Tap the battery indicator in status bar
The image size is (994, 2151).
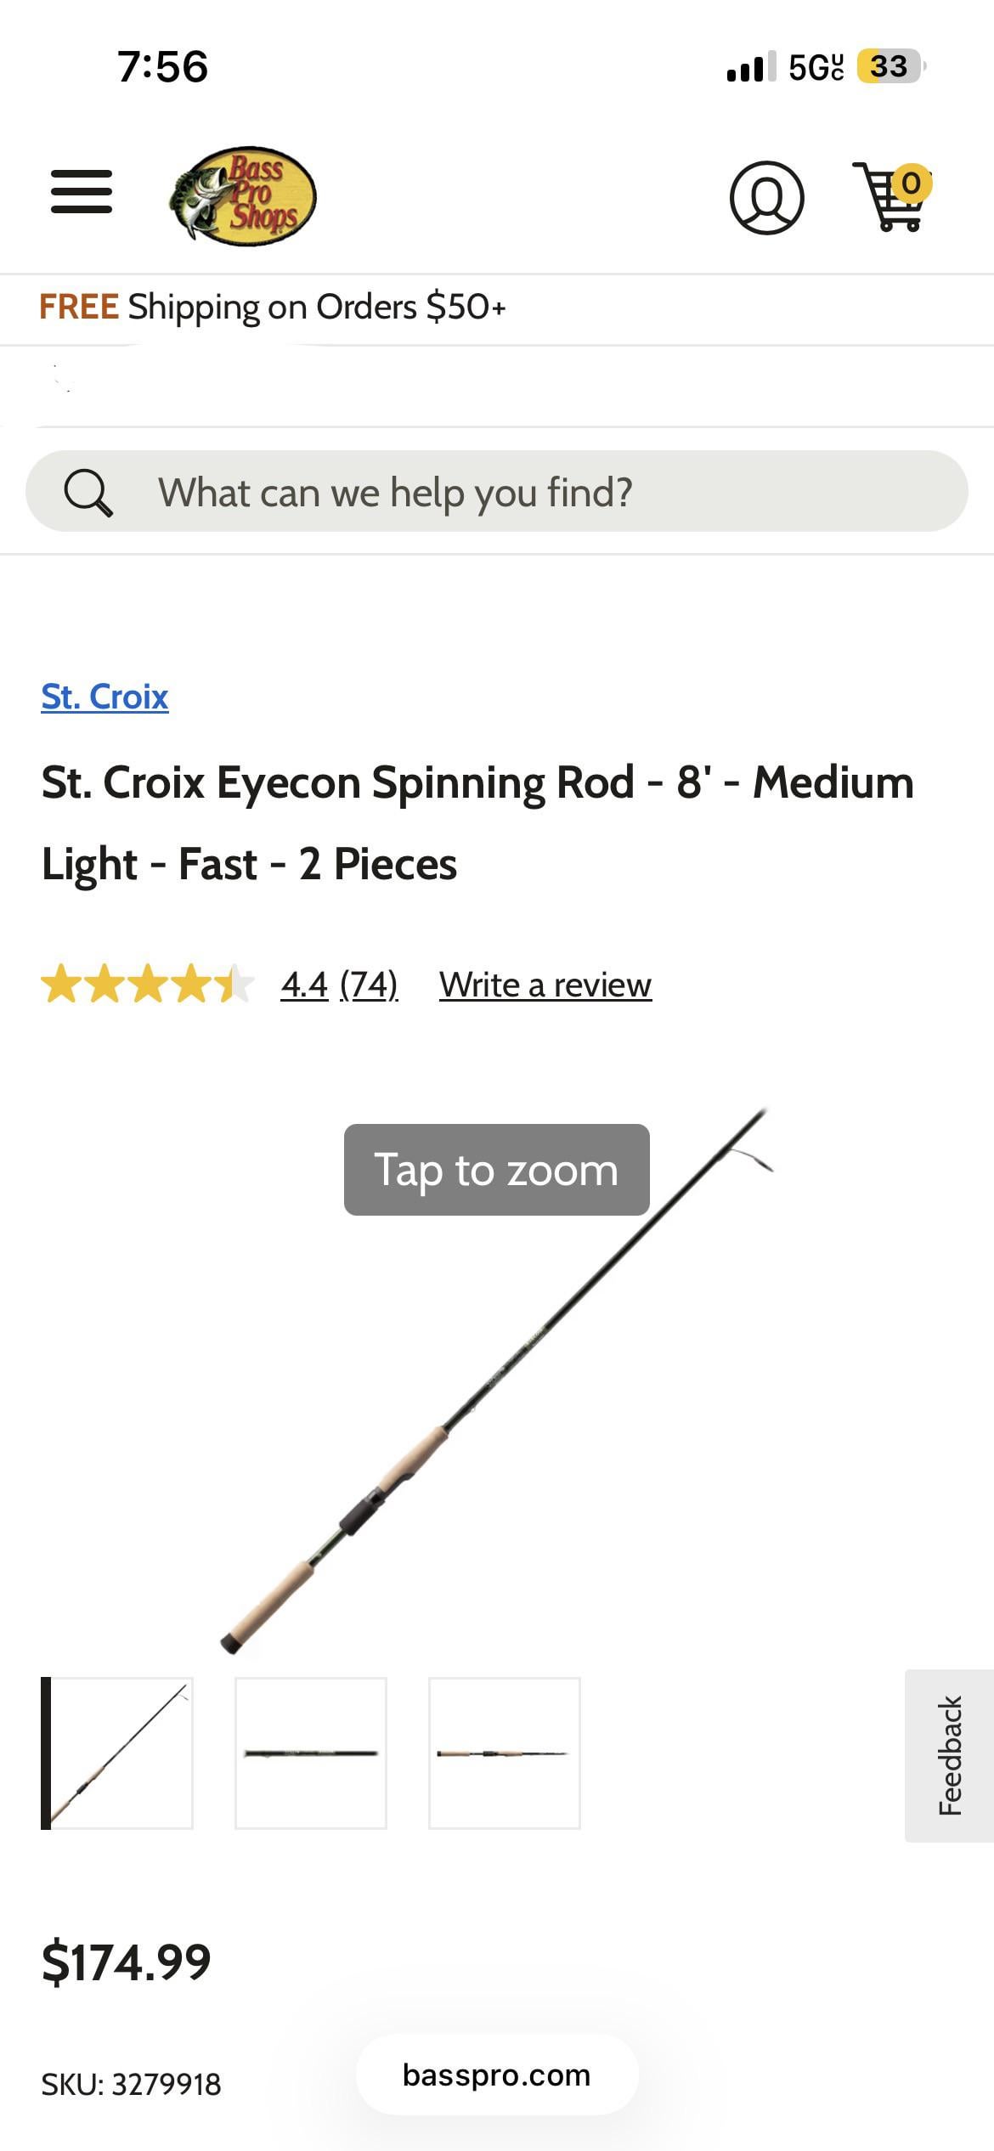point(889,66)
